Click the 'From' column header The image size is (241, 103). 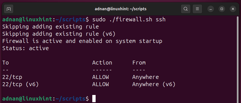click(x=139, y=63)
